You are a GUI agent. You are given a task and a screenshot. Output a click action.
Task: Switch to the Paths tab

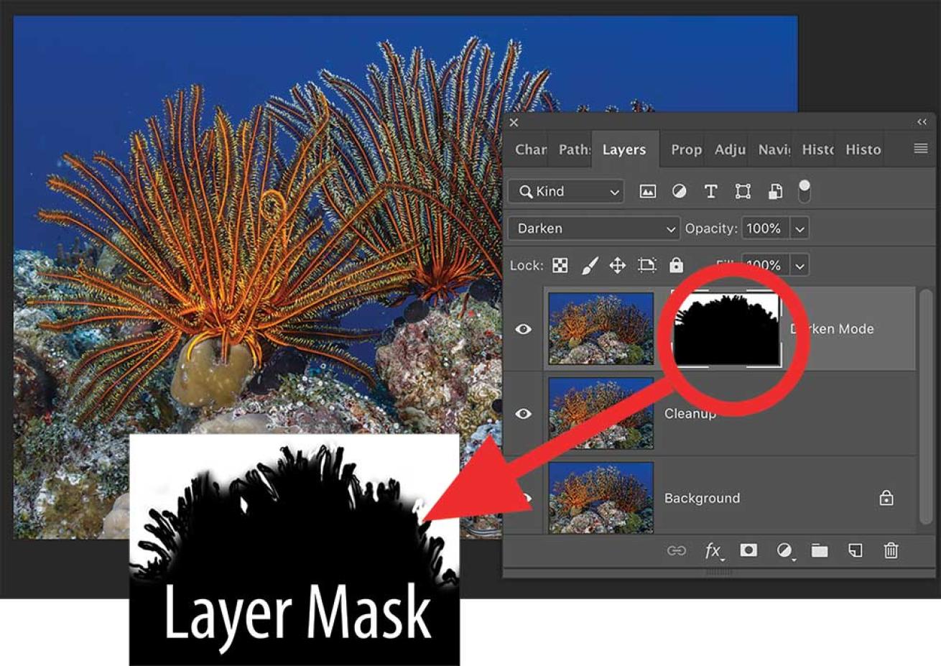[x=573, y=149]
